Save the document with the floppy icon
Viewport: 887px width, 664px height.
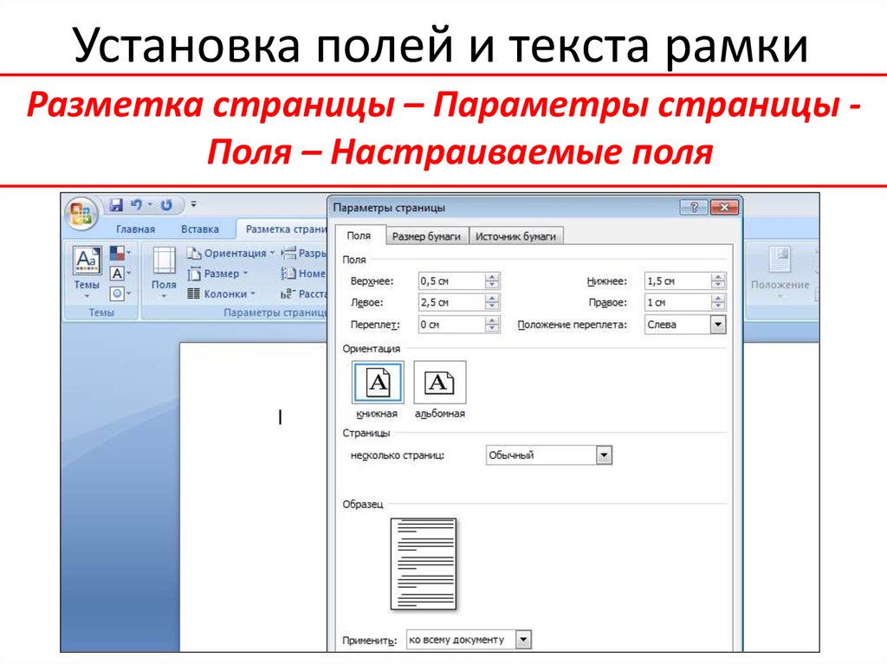117,205
